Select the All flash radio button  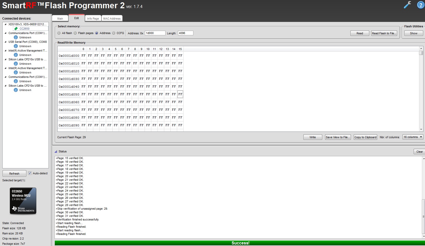[59, 33]
